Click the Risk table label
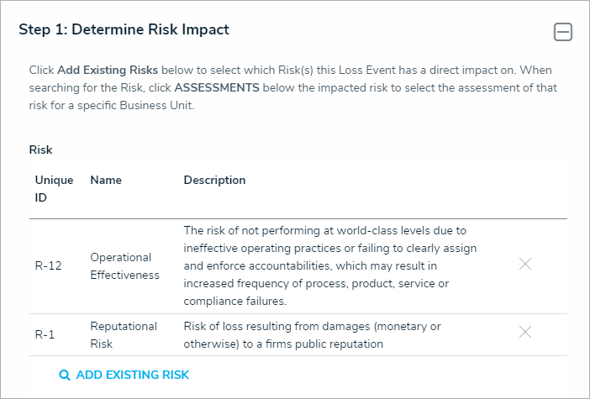Screen dimensions: 590x399 (40, 150)
